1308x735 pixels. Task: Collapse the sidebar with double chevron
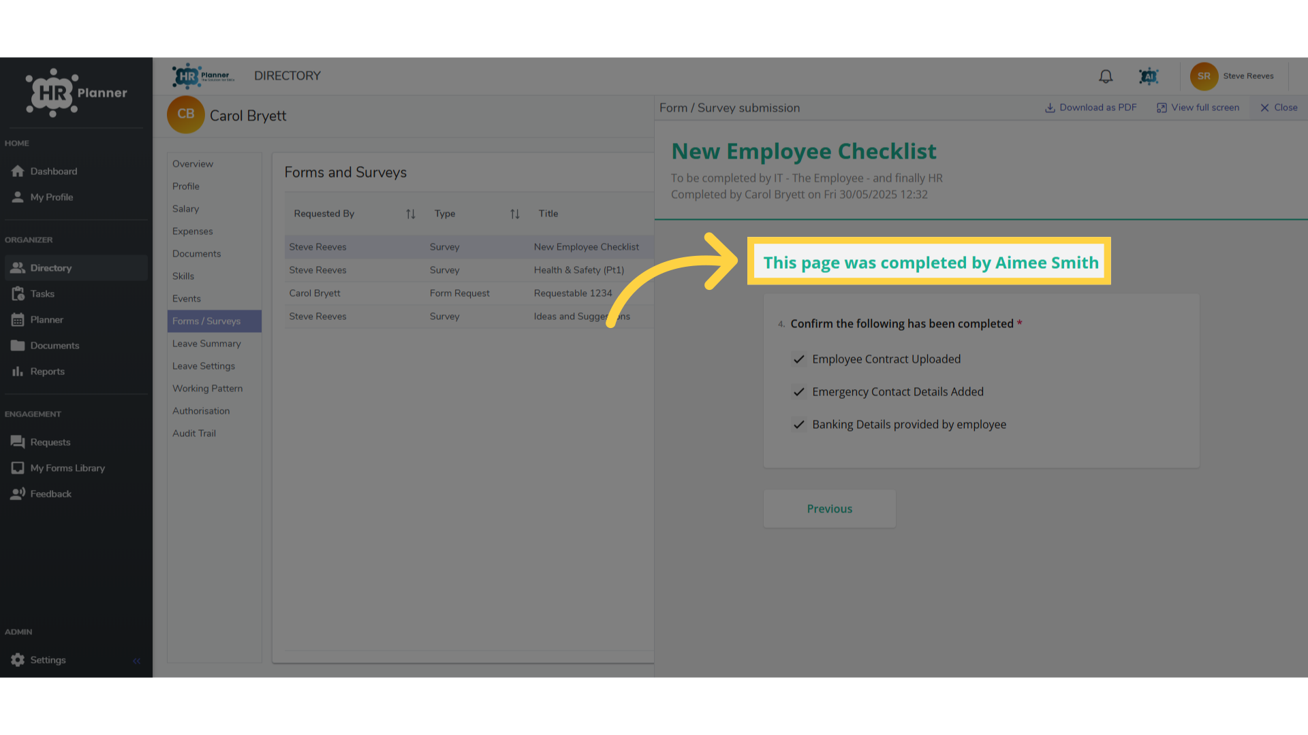tap(136, 660)
